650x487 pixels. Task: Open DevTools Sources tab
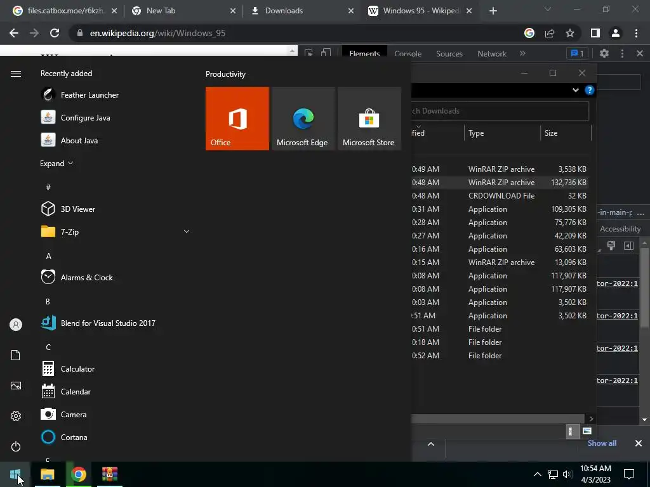coord(449,53)
